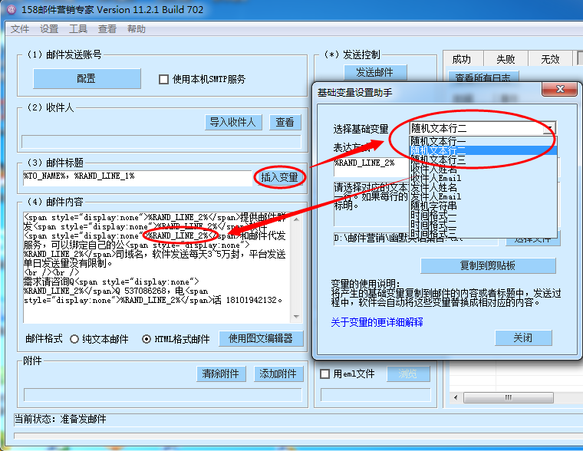Click 复制到剪贴板 button
Viewport: 583px width, 451px height.
pyautogui.click(x=488, y=265)
